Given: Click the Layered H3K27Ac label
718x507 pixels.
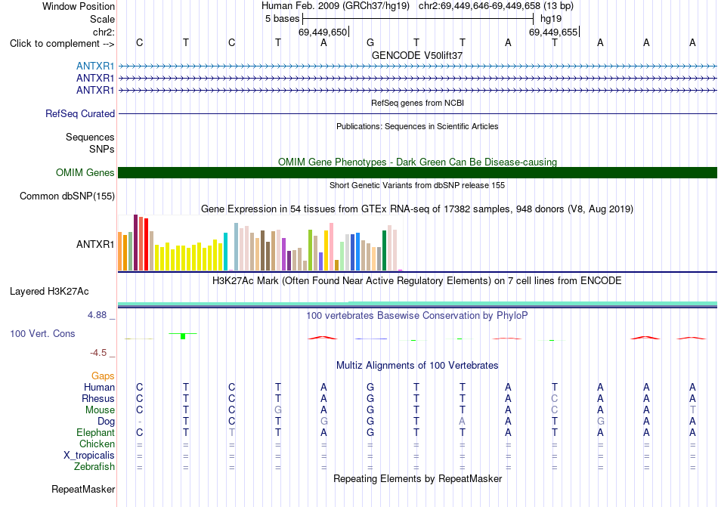Looking at the screenshot, I should [49, 292].
